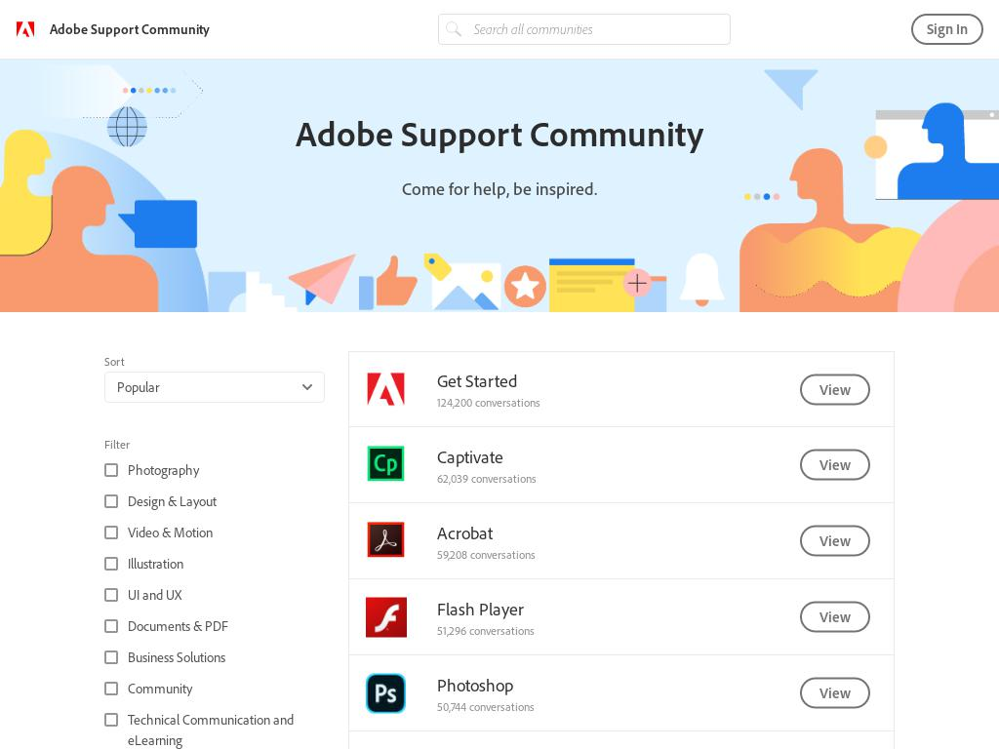Check the Photography filter
Screen dimensions: 999x749
pyautogui.click(x=111, y=470)
